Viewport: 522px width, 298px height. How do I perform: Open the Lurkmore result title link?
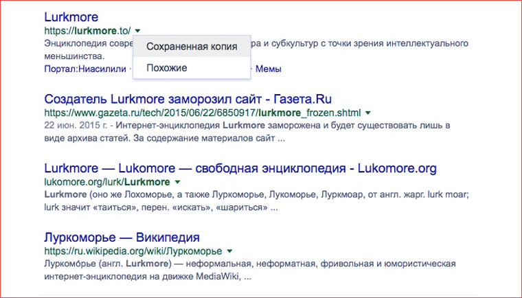(x=71, y=16)
